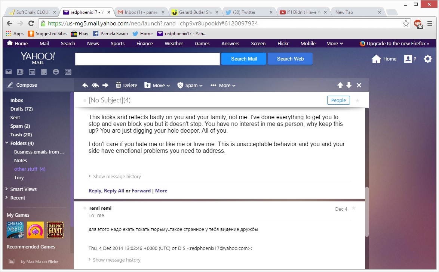Image resolution: width=439 pixels, height=272 pixels.
Task: Star the remi remi message
Action: 354,208
